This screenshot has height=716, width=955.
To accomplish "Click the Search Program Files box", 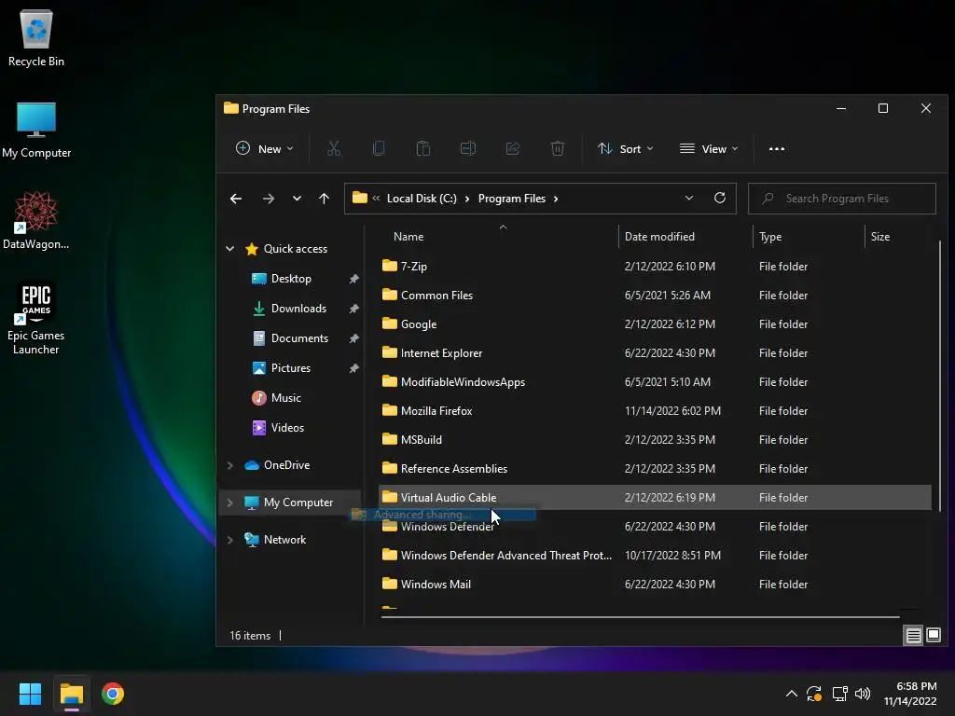I will click(842, 199).
